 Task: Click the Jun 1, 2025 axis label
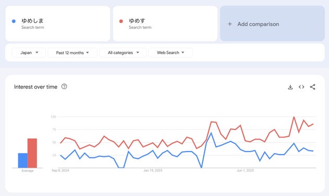coord(245,170)
